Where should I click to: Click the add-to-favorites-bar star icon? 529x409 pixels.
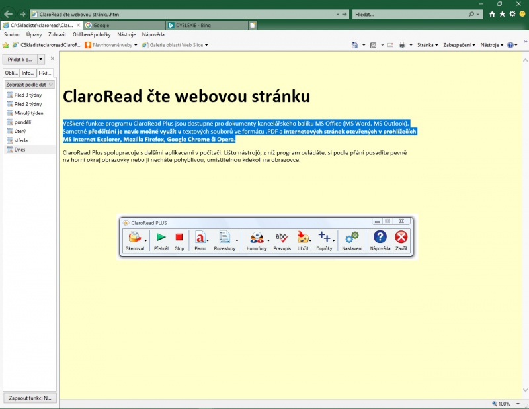6,45
